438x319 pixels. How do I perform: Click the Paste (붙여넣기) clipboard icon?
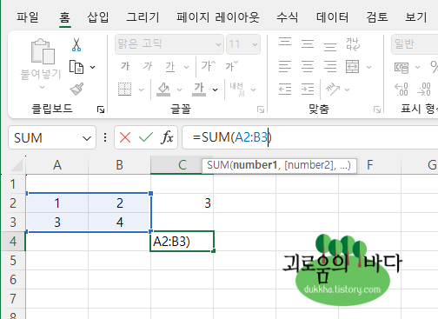coord(43,51)
